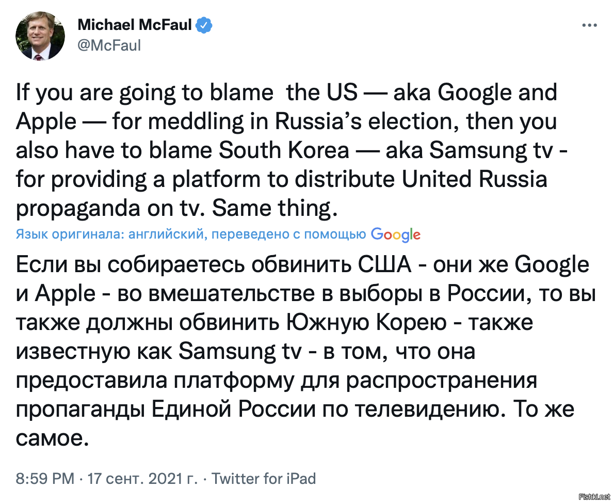Click the blue verified badge icon
Viewport: 613px width, 503px height.
point(204,25)
